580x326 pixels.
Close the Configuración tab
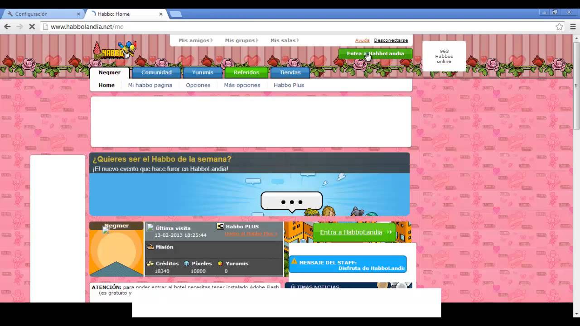click(x=78, y=14)
